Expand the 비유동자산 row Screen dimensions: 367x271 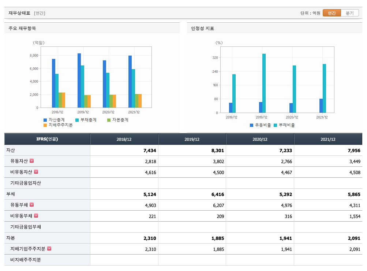point(36,172)
